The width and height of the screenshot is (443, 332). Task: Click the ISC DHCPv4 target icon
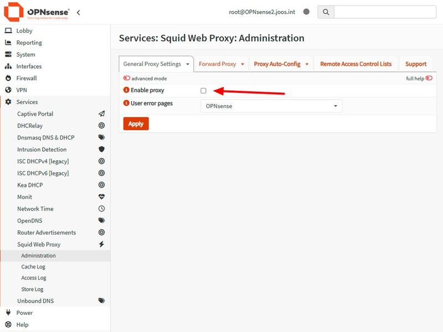(x=101, y=161)
